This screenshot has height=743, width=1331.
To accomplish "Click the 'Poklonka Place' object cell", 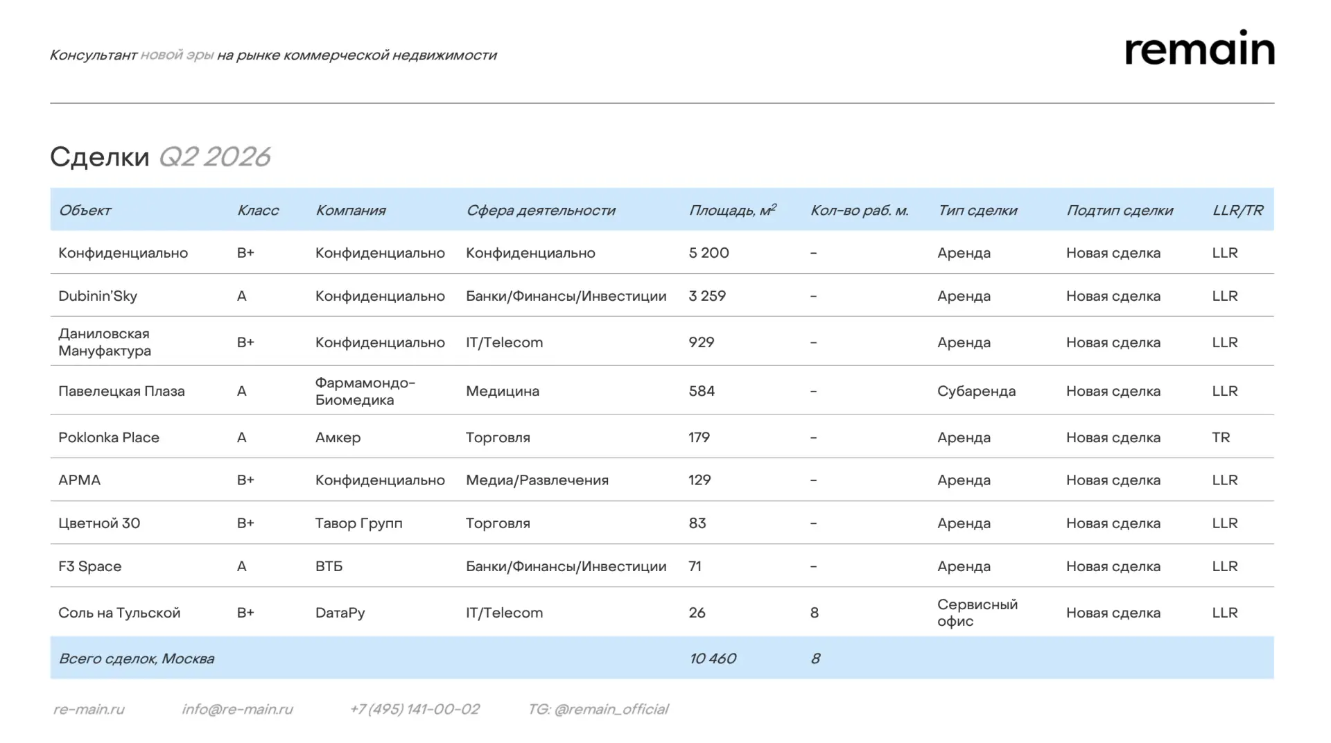I will pyautogui.click(x=109, y=437).
